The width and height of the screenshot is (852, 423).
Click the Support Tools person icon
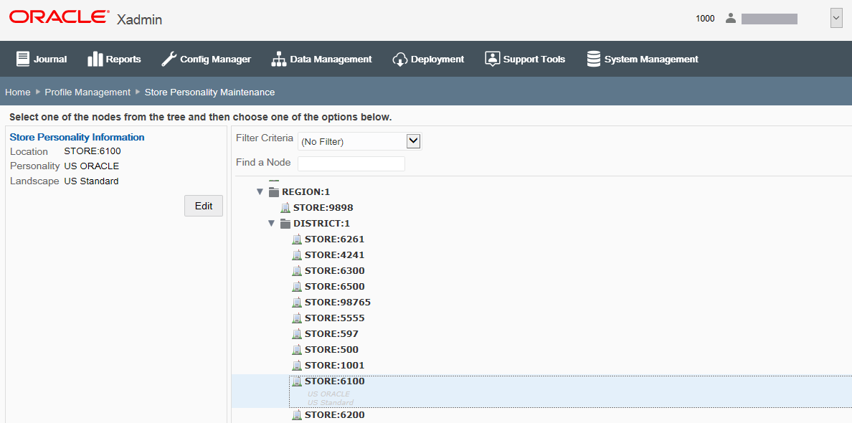[x=492, y=59]
